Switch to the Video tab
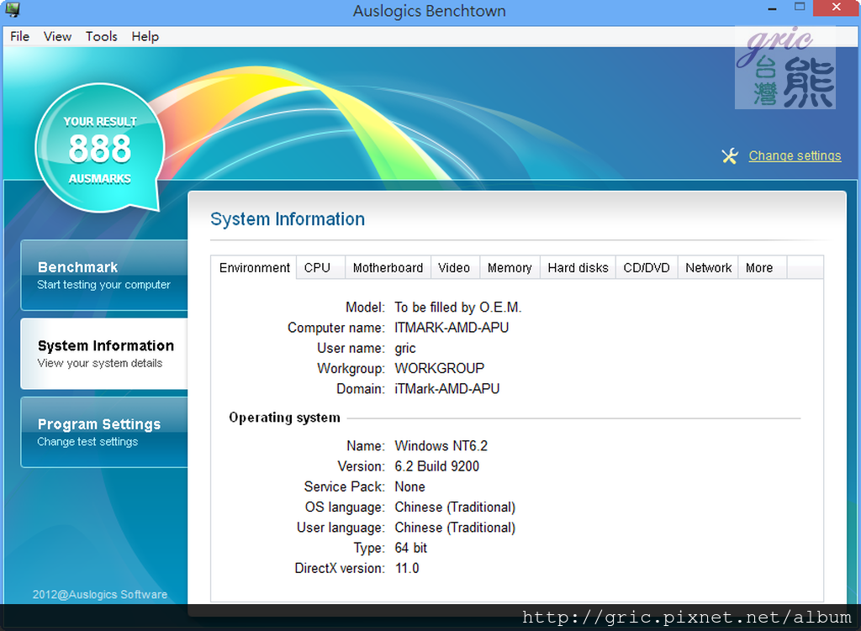 (x=454, y=267)
